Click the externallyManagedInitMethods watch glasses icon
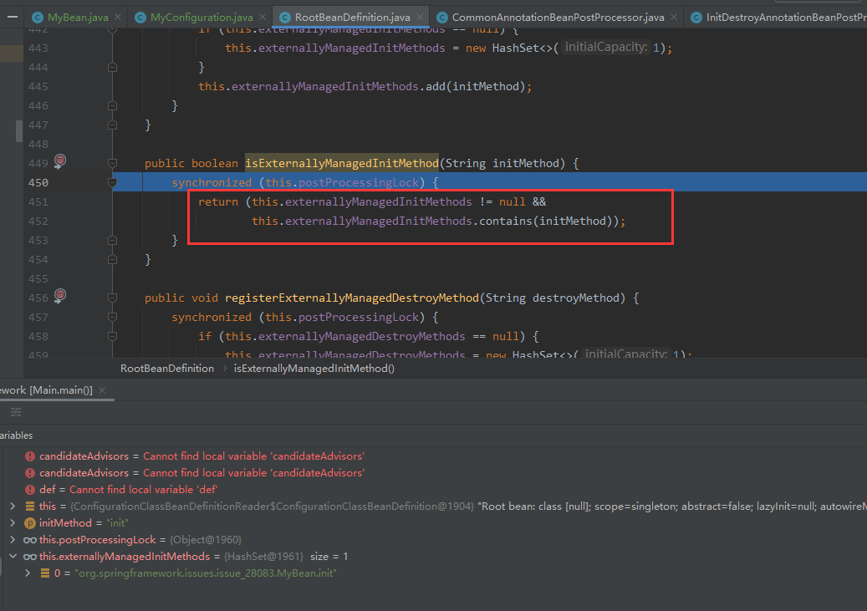Screen dimensions: 867x611 point(30,557)
